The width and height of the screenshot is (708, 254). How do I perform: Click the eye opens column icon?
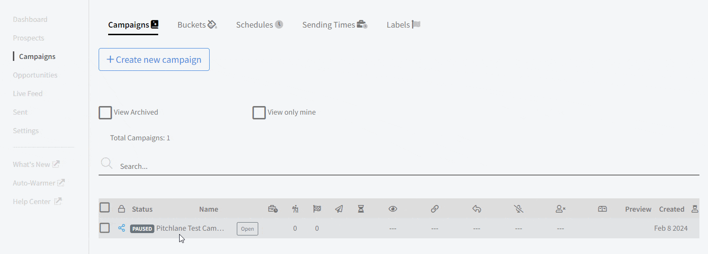393,209
